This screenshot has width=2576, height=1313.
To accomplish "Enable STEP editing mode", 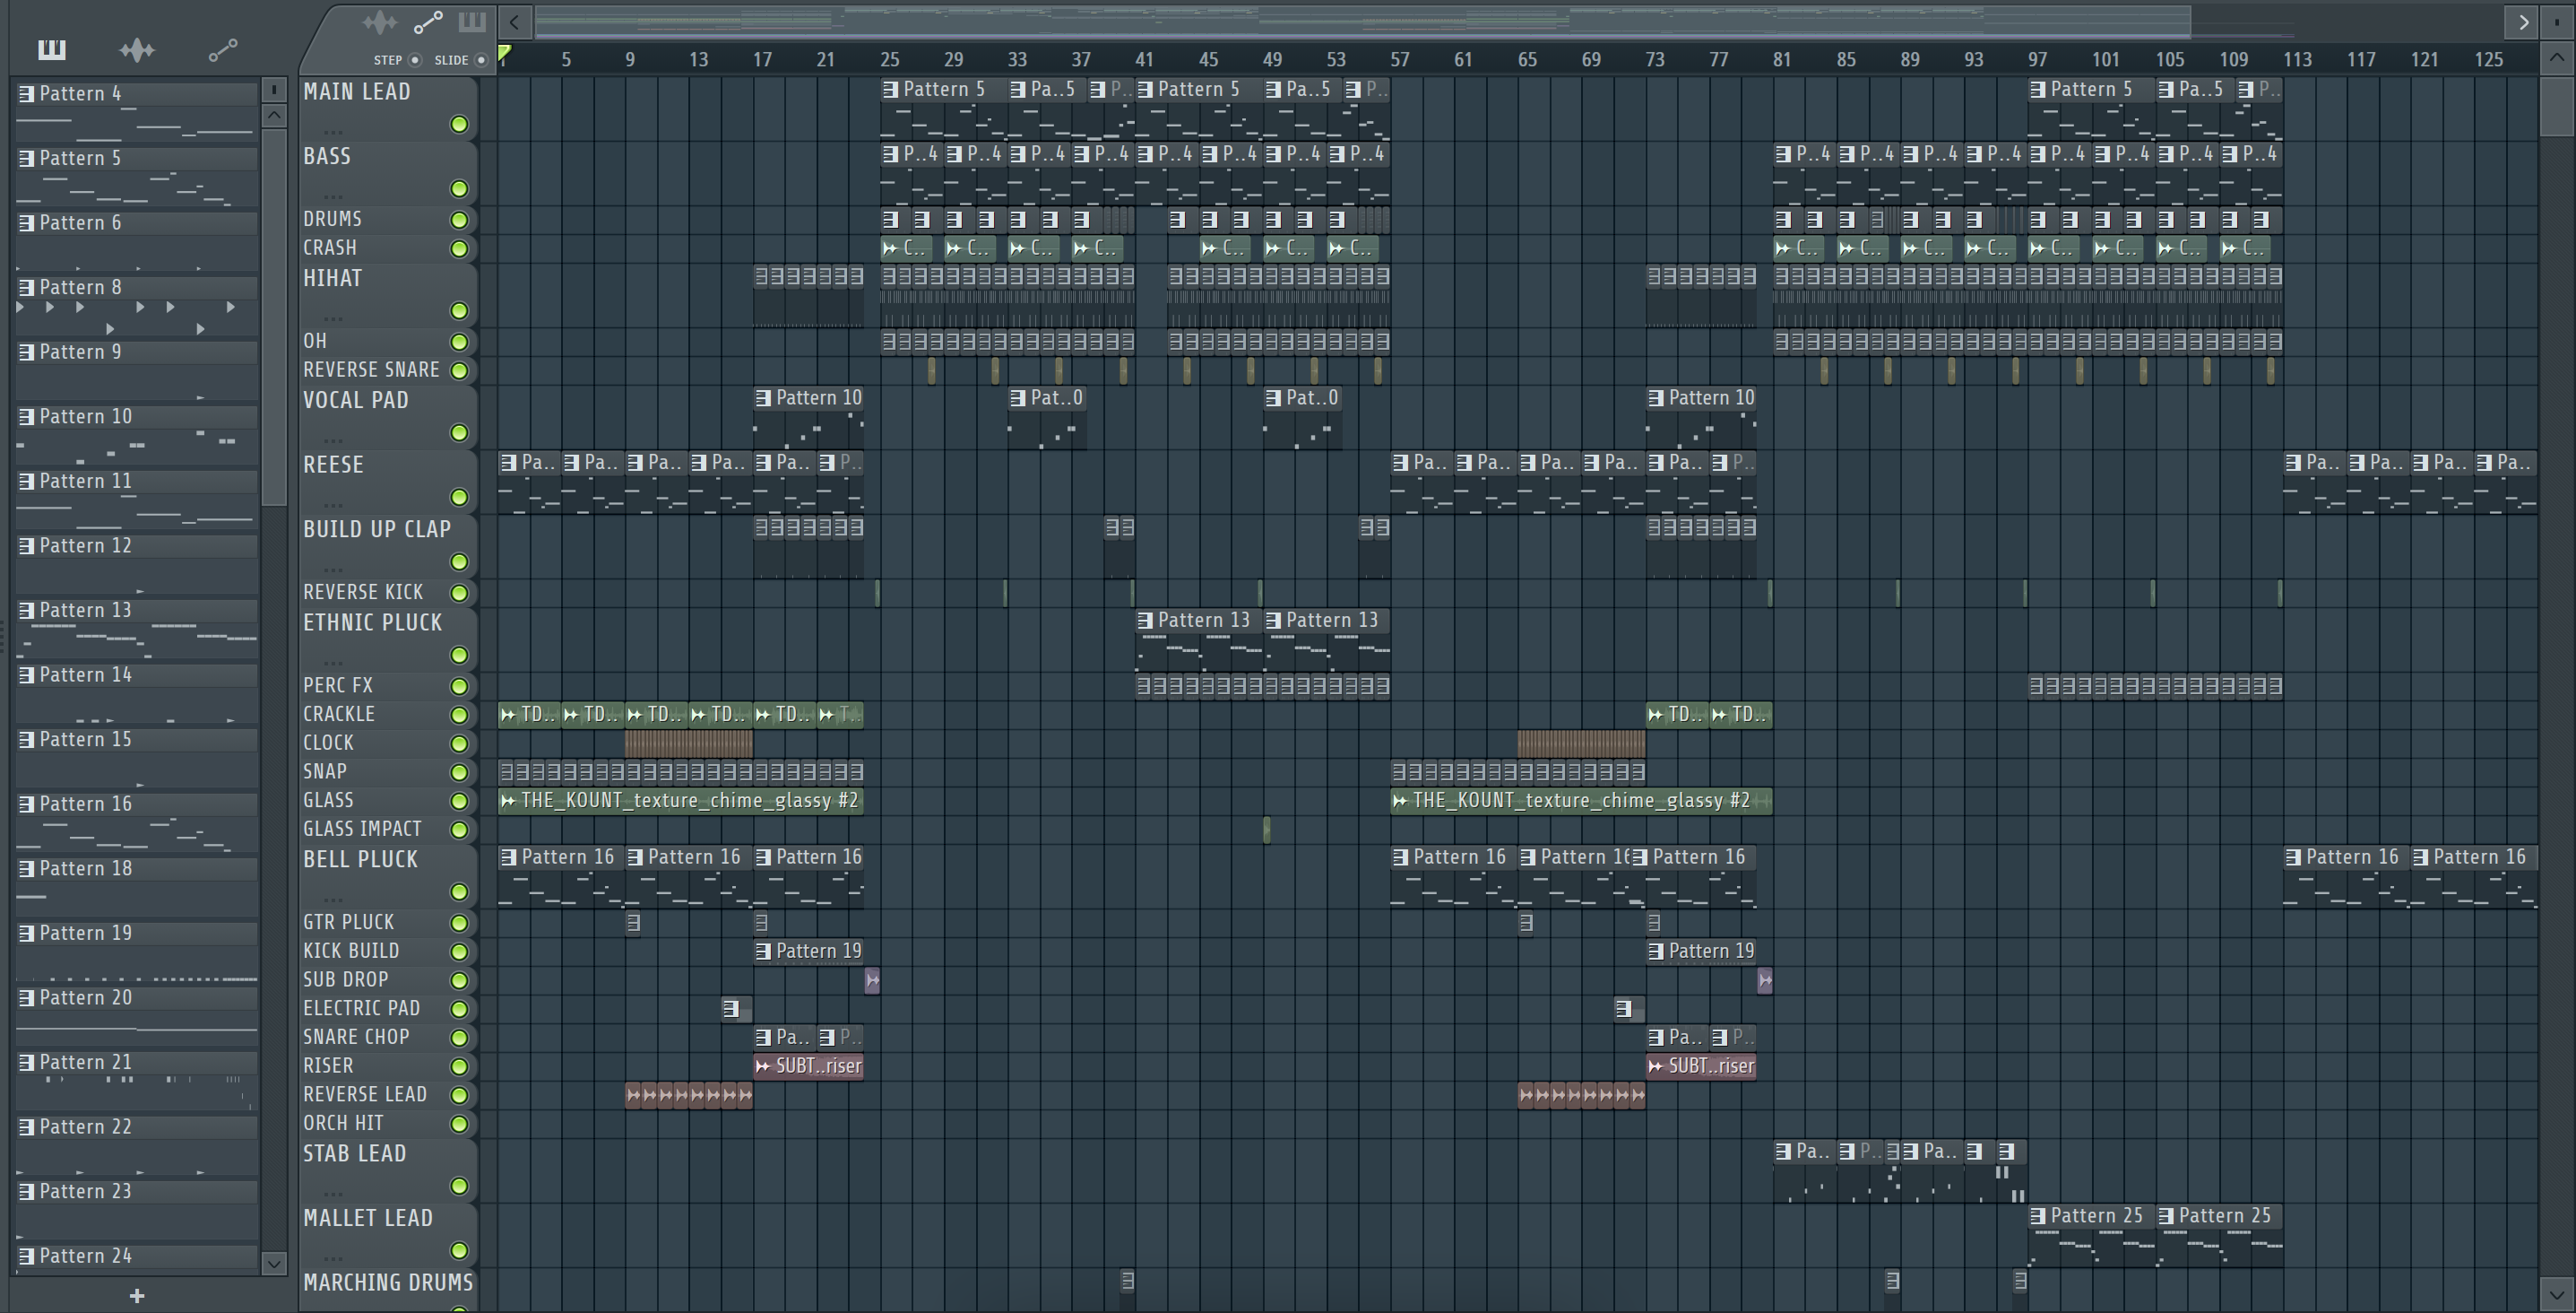I will coord(415,60).
